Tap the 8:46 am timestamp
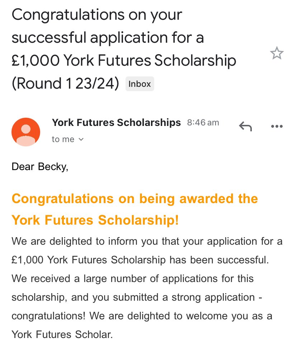Viewport: 297px width, 352px height. [203, 123]
